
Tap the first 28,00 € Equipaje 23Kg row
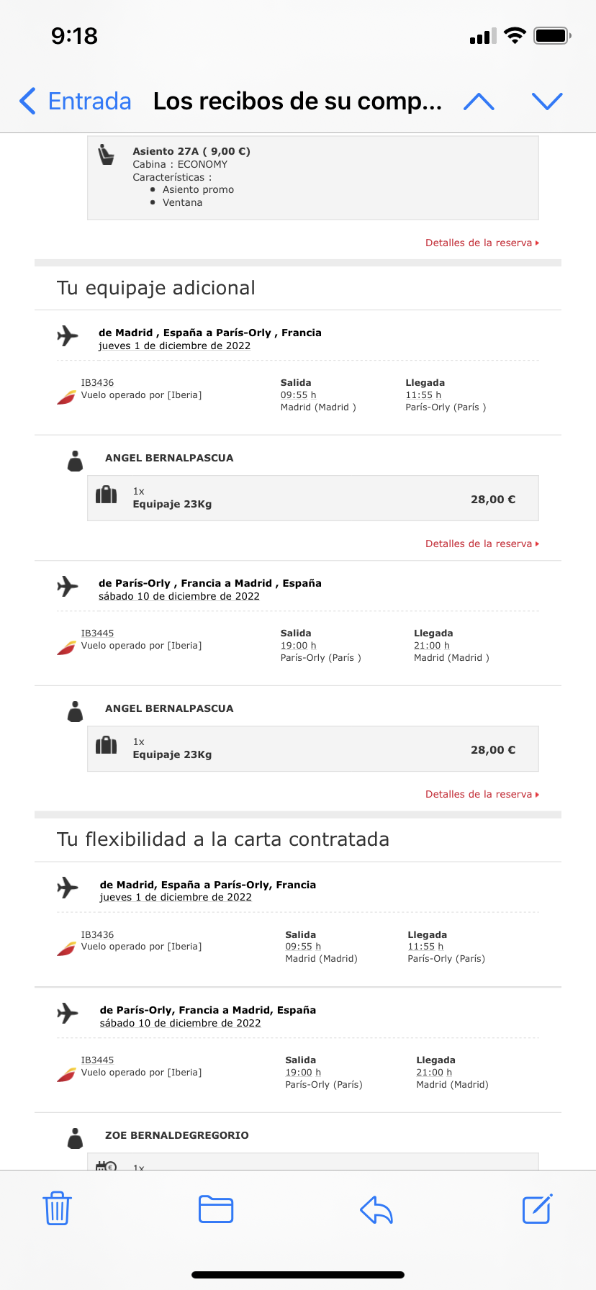coord(312,498)
